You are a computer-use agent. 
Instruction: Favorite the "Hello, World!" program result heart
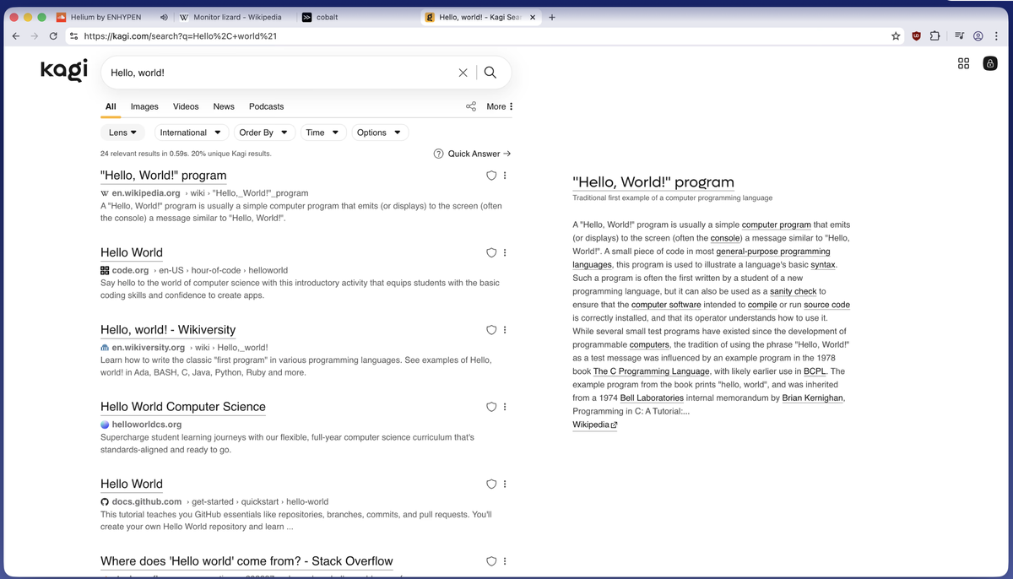click(490, 176)
